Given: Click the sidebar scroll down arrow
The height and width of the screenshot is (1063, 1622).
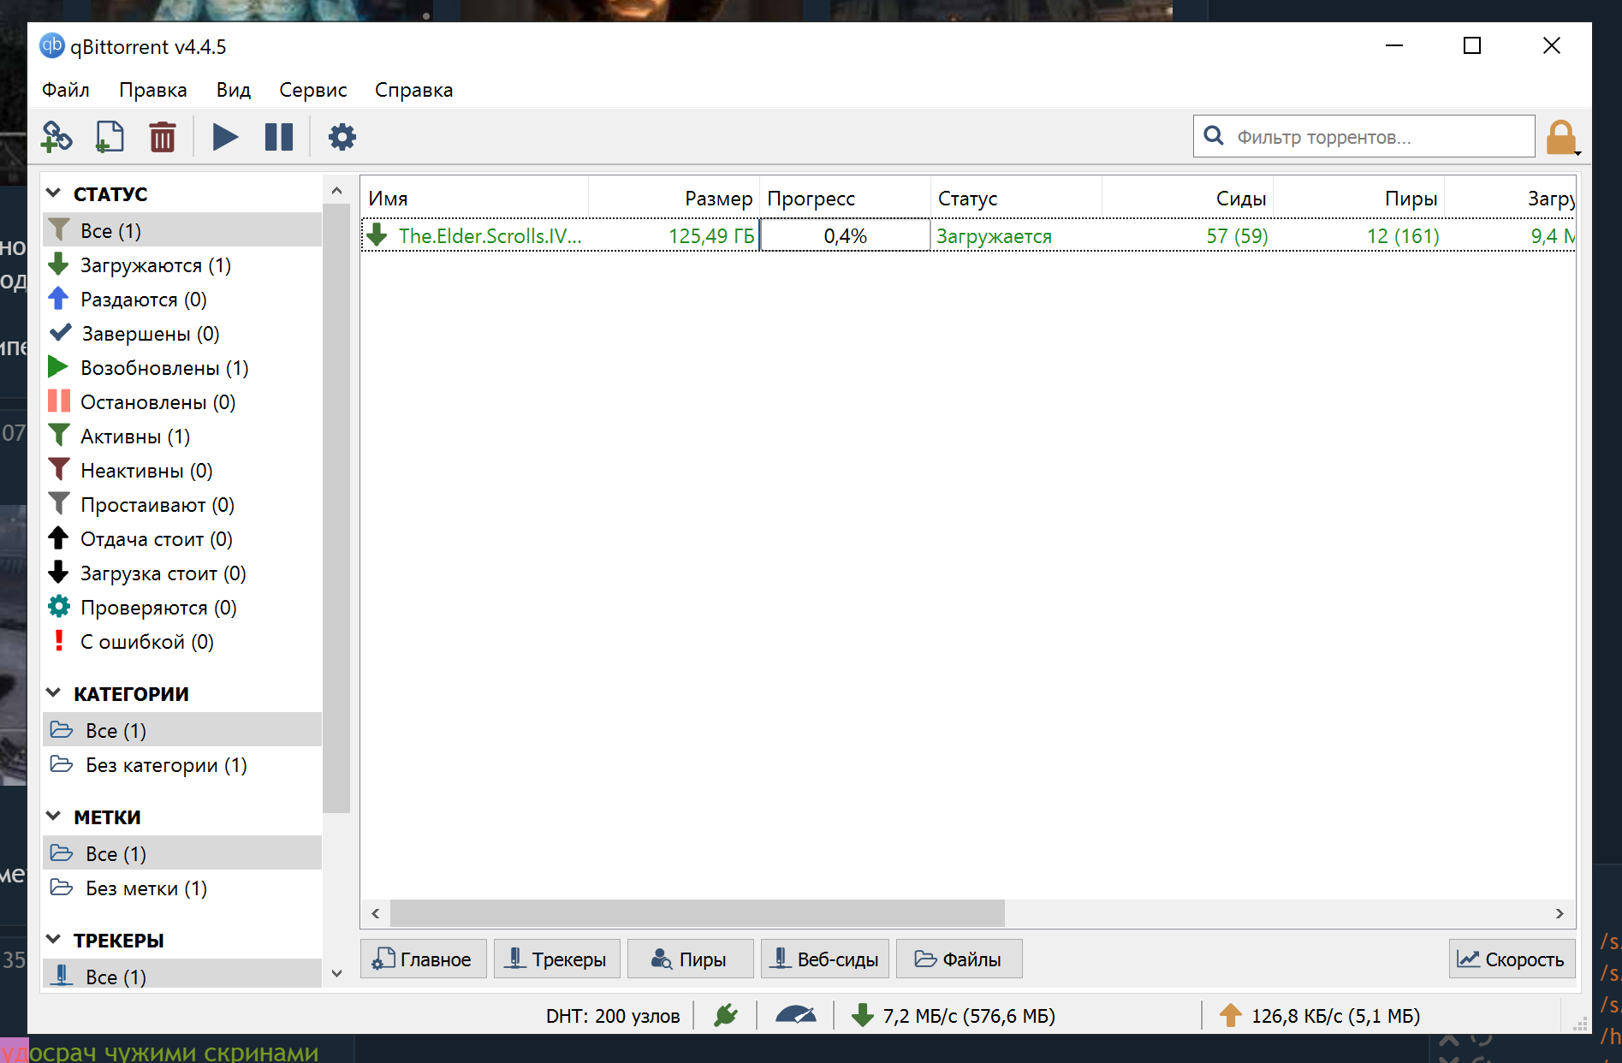Looking at the screenshot, I should point(336,973).
